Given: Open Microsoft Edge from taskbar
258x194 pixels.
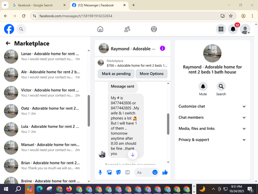Looking at the screenshot, I should tap(40, 189).
